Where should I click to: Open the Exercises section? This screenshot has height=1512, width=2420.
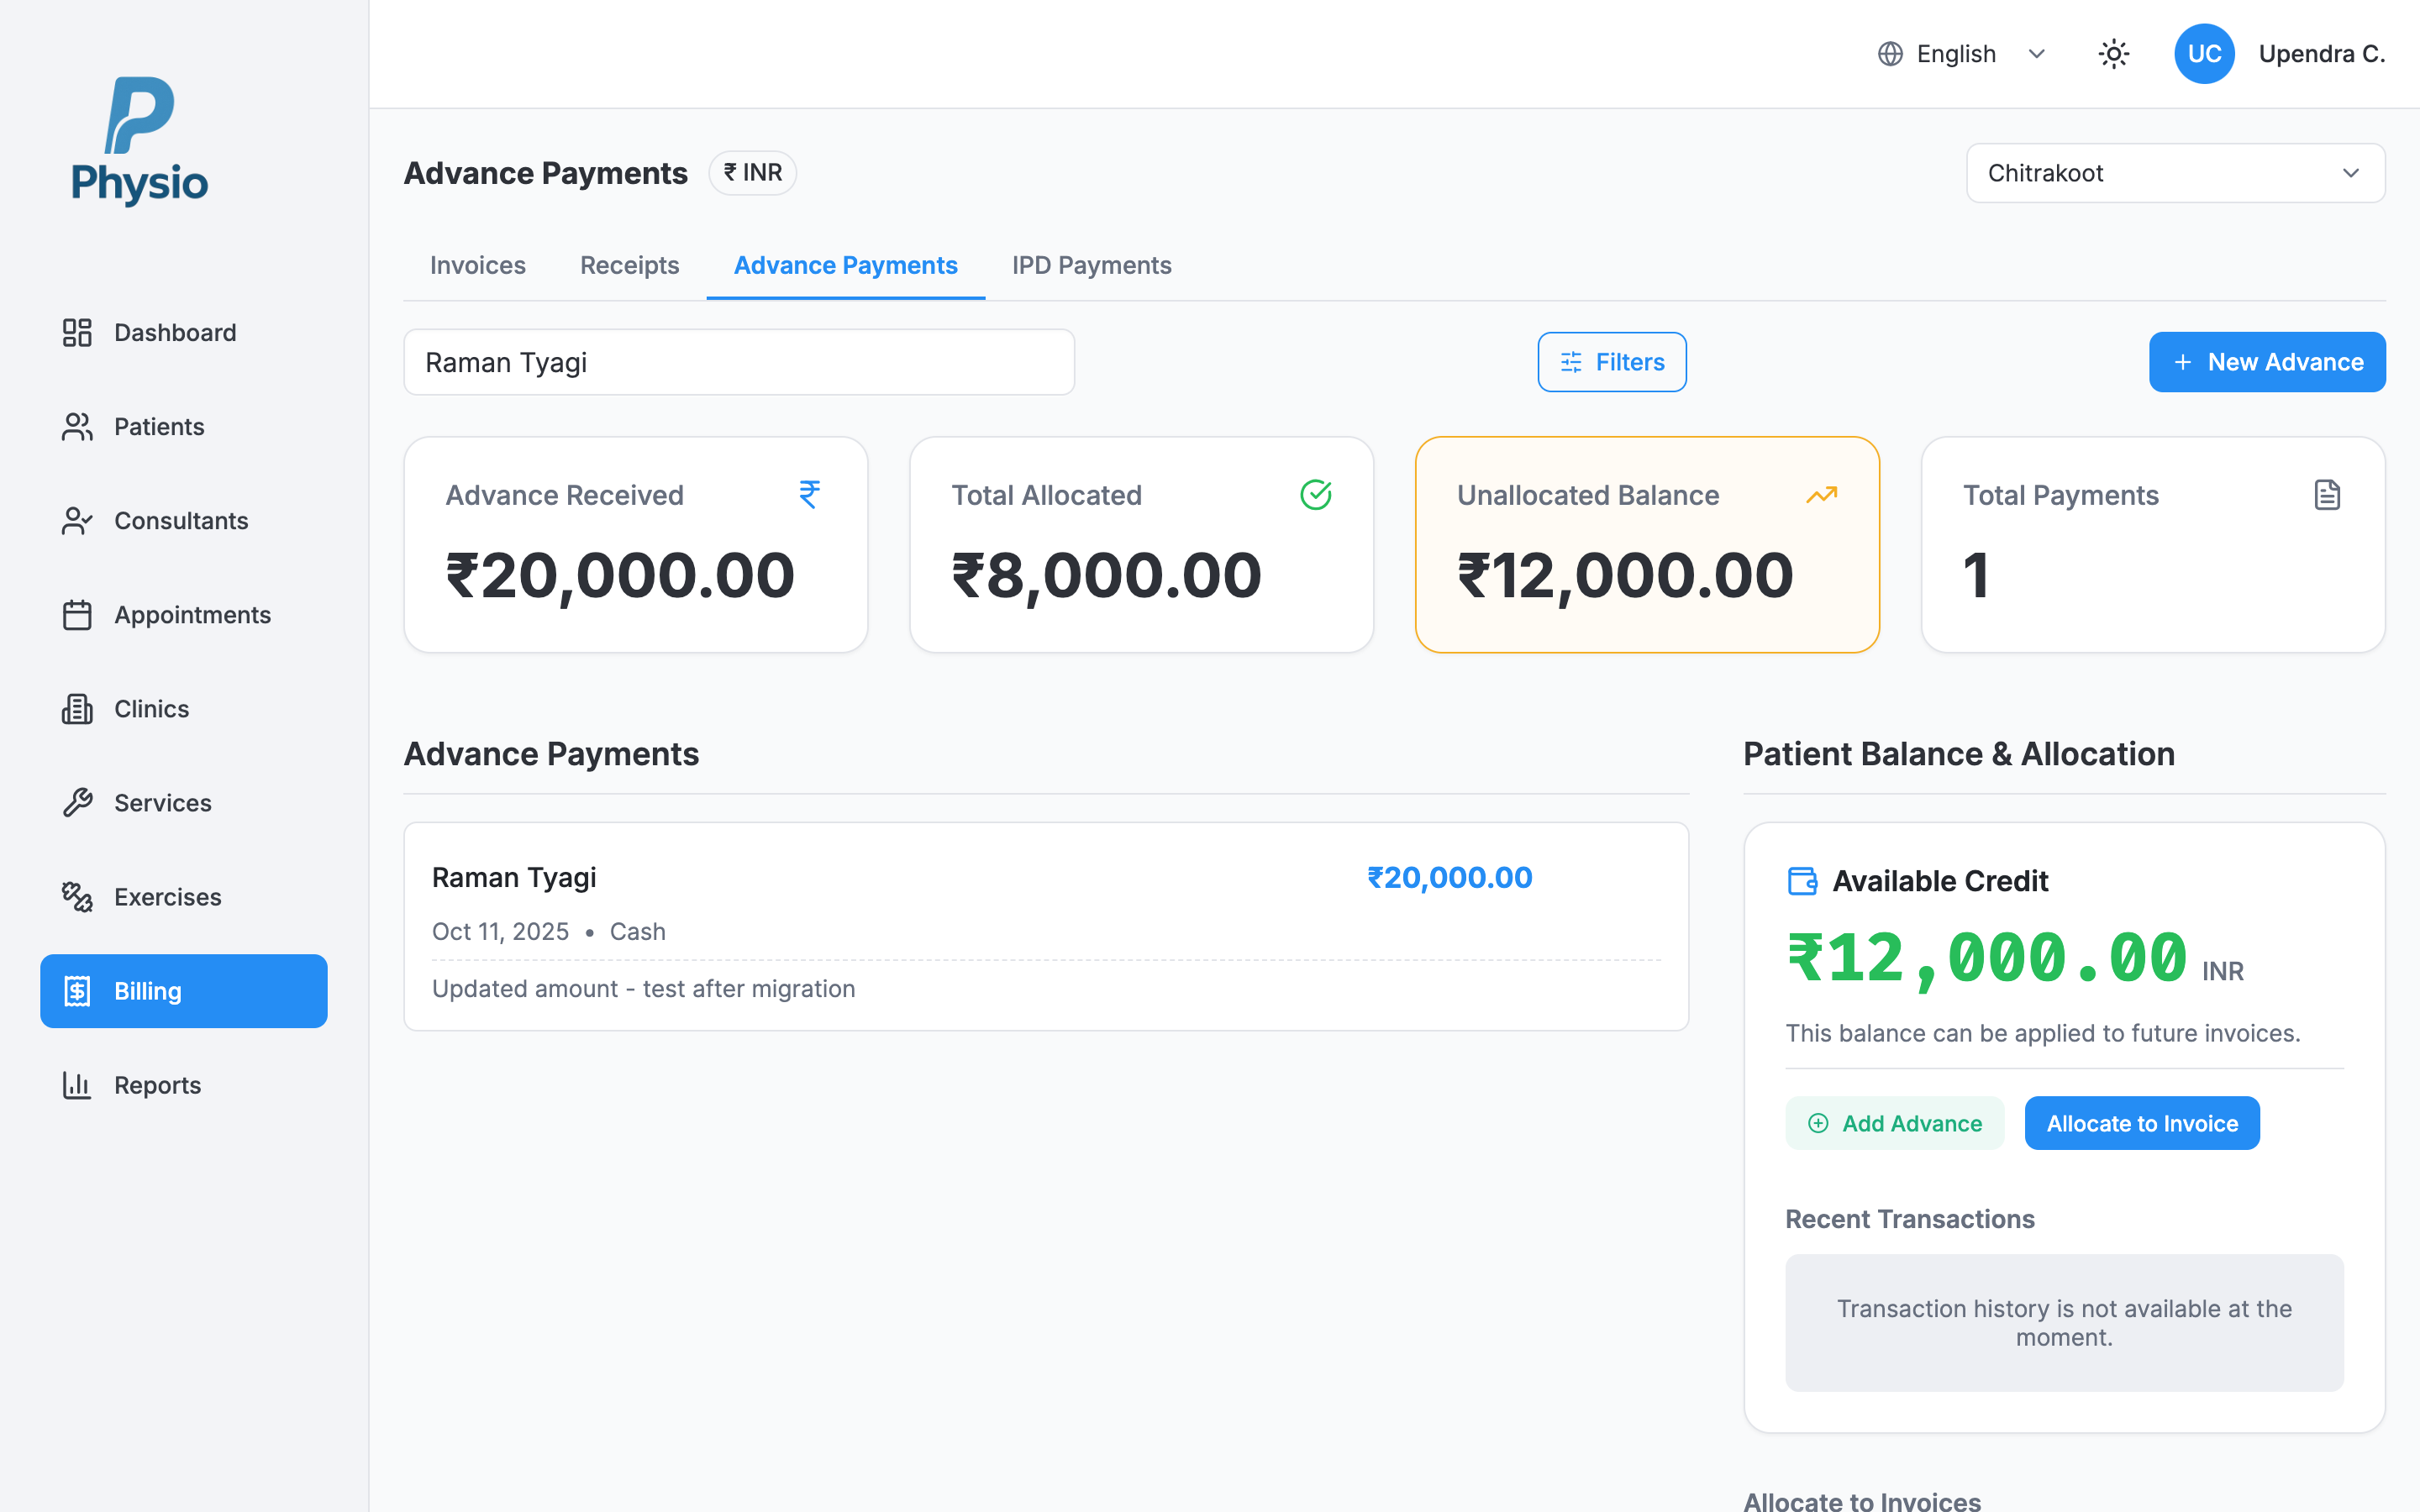click(x=166, y=896)
